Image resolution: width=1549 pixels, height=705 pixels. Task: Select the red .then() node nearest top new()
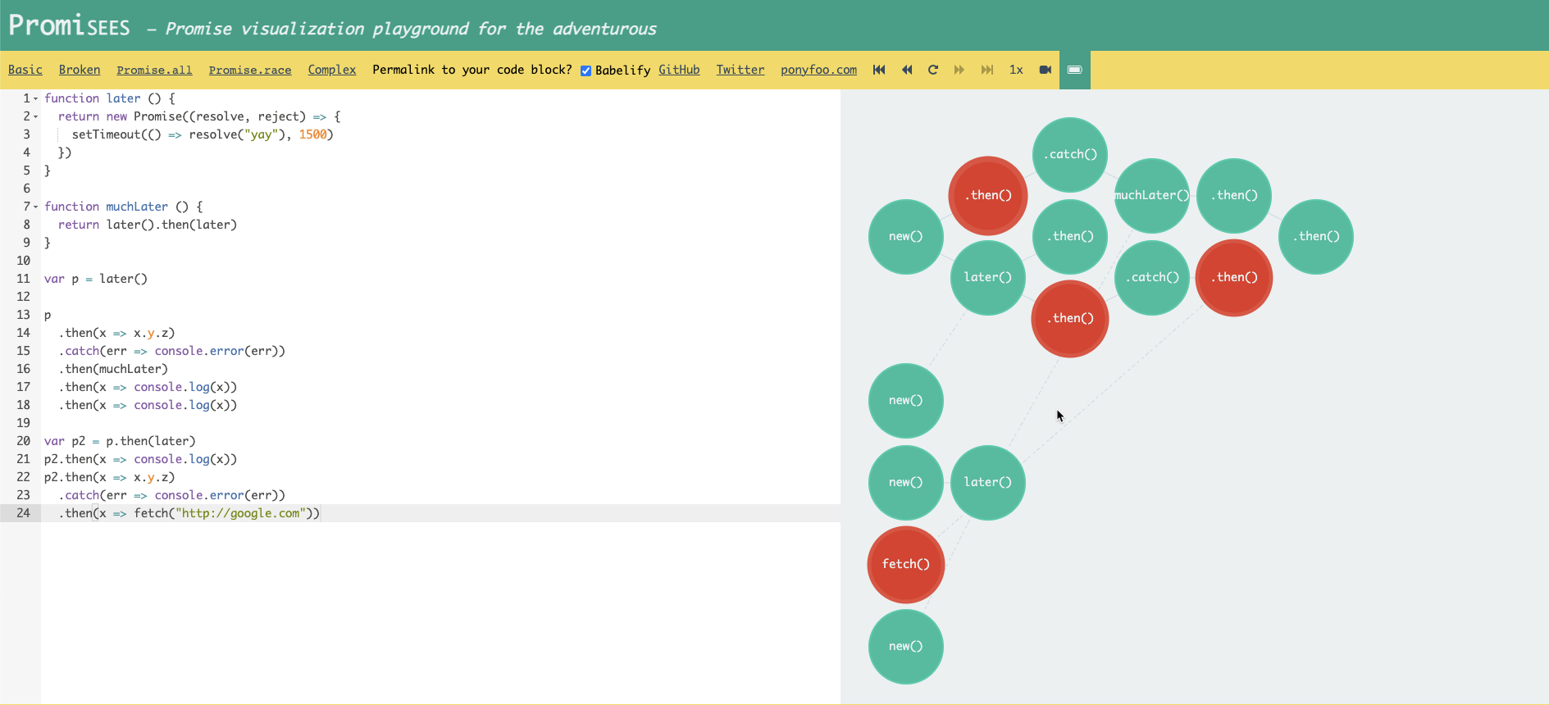[x=988, y=196]
